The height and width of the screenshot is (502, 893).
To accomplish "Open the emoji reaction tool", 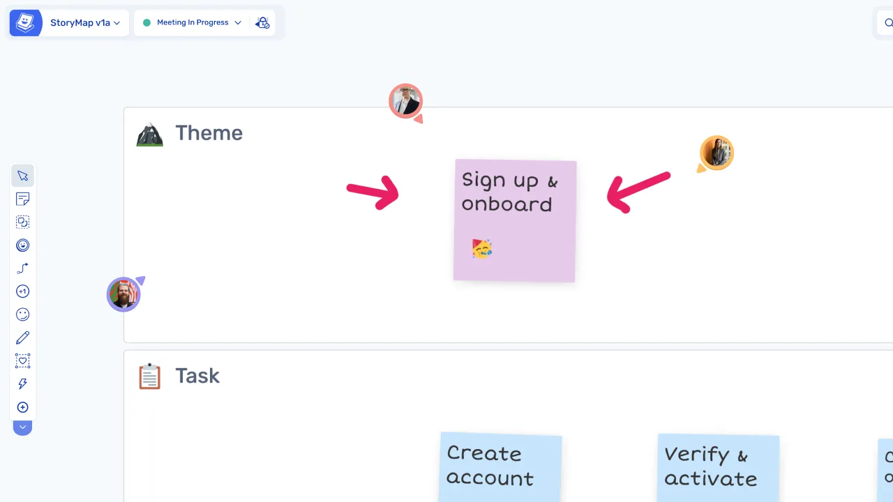I will (x=22, y=314).
